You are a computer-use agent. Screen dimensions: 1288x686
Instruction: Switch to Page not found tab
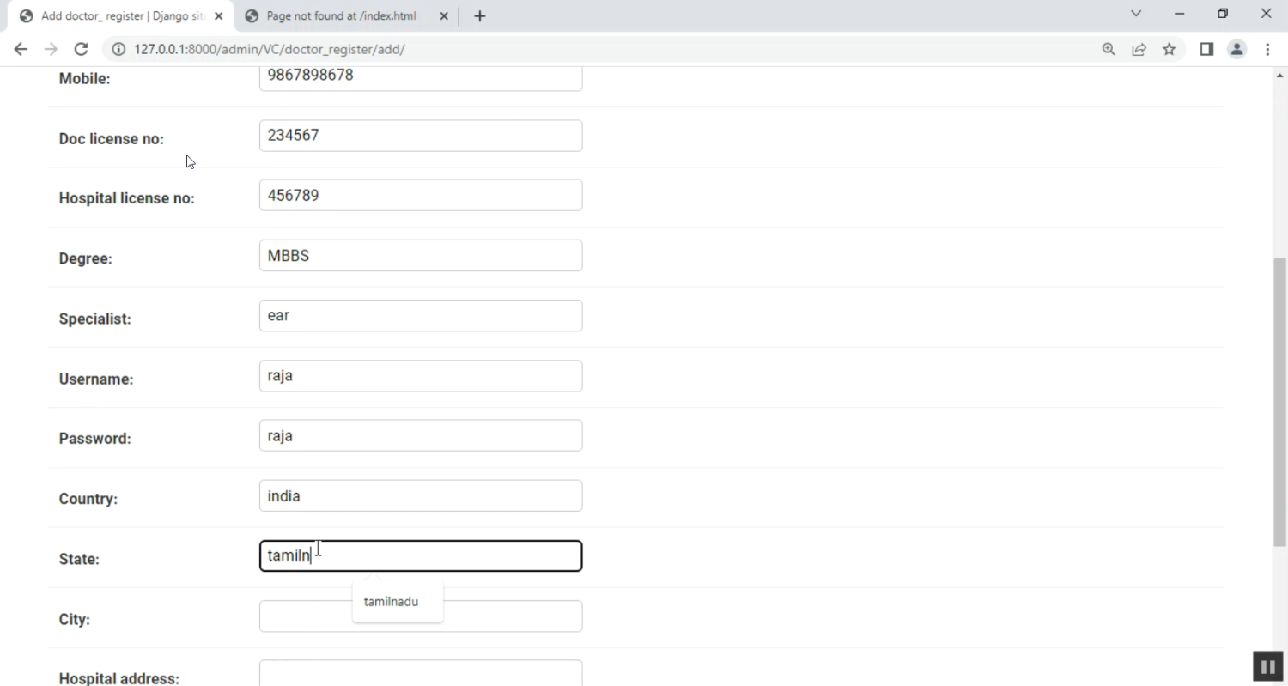[343, 16]
